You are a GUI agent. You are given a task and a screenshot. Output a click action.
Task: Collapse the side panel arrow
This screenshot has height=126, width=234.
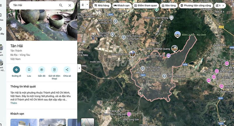pyautogui.click(x=79, y=68)
